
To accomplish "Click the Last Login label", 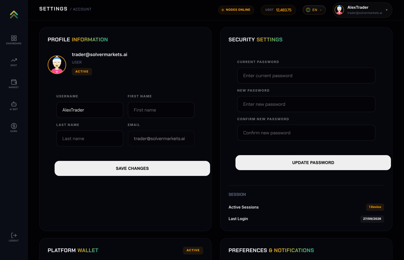I will point(238,219).
